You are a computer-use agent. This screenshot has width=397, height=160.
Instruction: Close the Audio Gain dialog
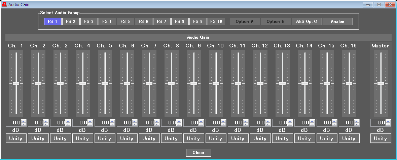tap(199, 153)
